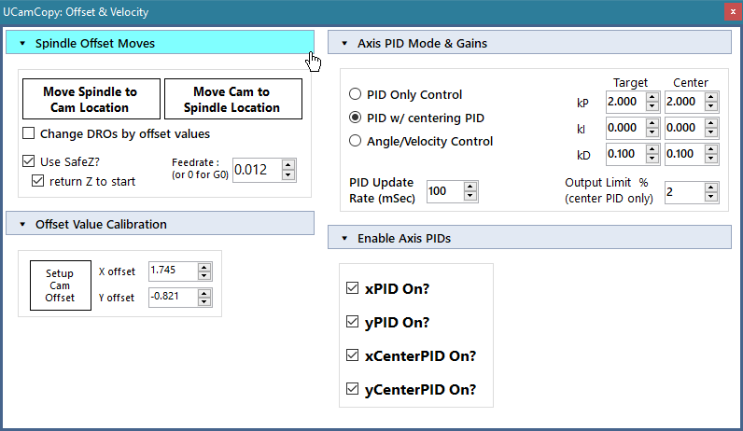Decrease Center kI with down arrow
This screenshot has height=431, width=743.
point(710,132)
